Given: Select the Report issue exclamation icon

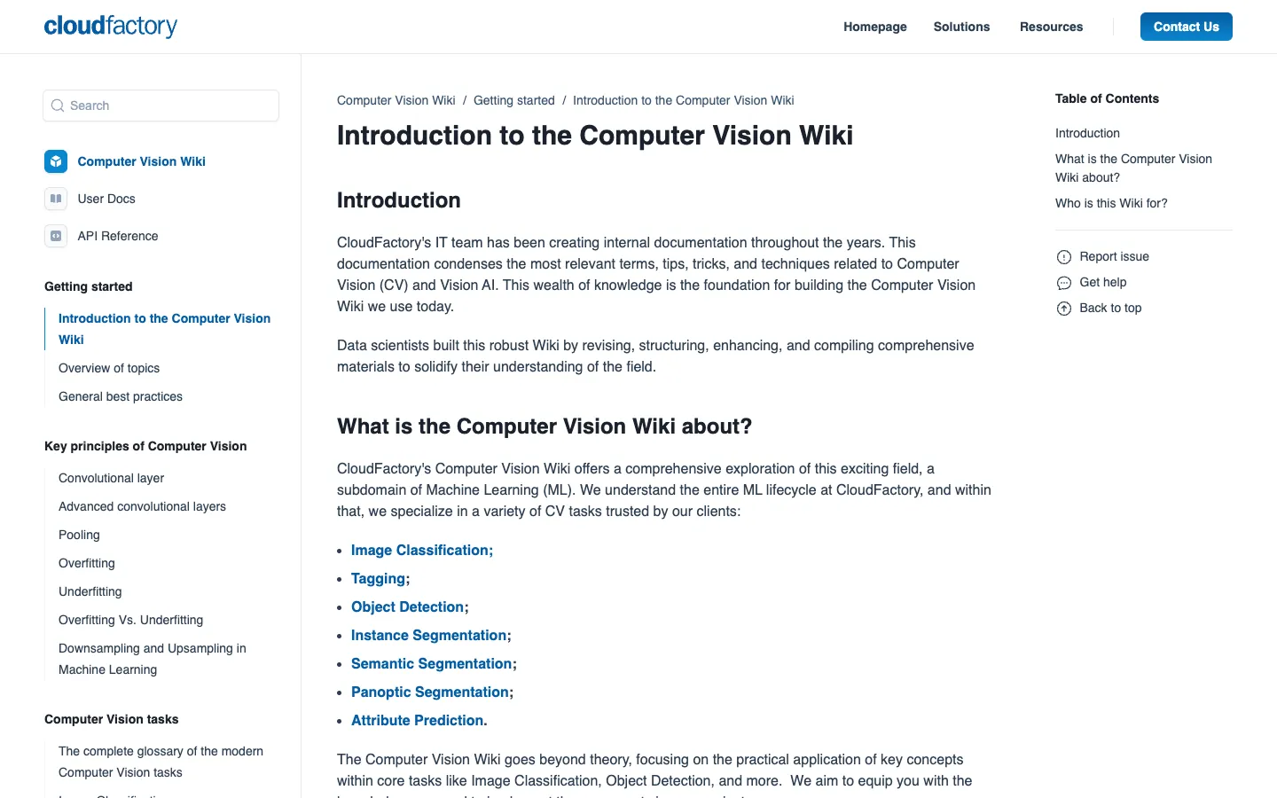Looking at the screenshot, I should point(1064,257).
